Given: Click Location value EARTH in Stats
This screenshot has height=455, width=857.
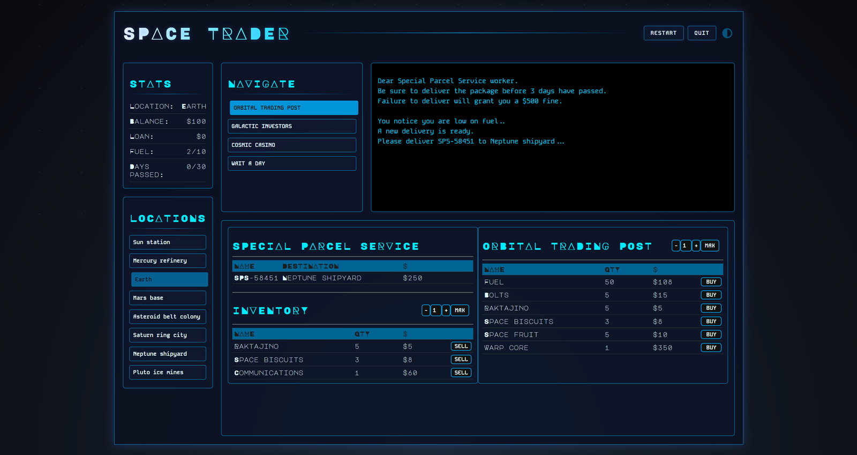Looking at the screenshot, I should click(194, 107).
